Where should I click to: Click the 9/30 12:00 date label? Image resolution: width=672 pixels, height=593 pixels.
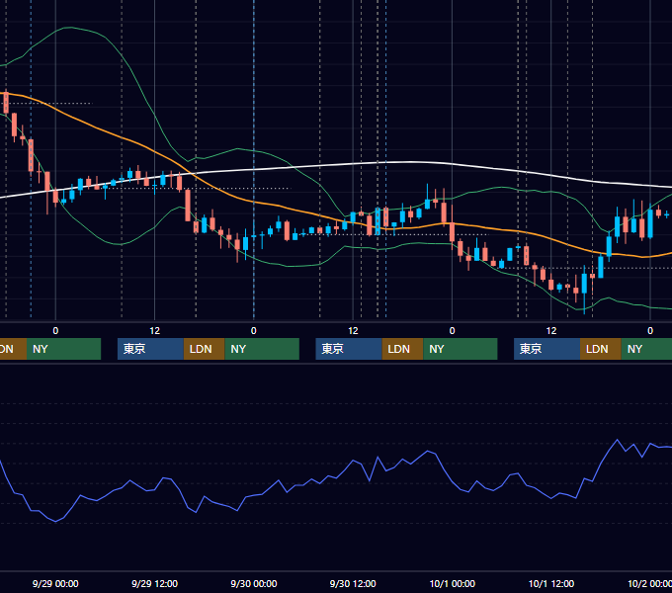tap(353, 583)
